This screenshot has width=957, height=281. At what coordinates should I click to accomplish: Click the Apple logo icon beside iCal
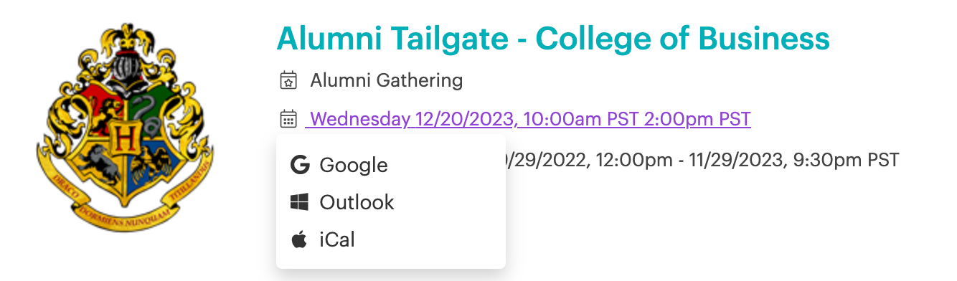[x=299, y=239]
